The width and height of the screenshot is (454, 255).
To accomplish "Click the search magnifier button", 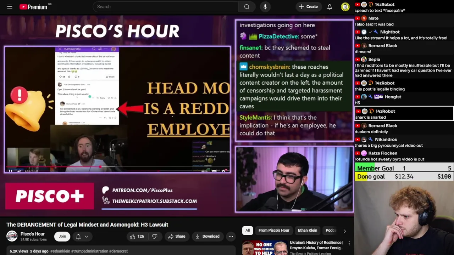I will tap(247, 7).
